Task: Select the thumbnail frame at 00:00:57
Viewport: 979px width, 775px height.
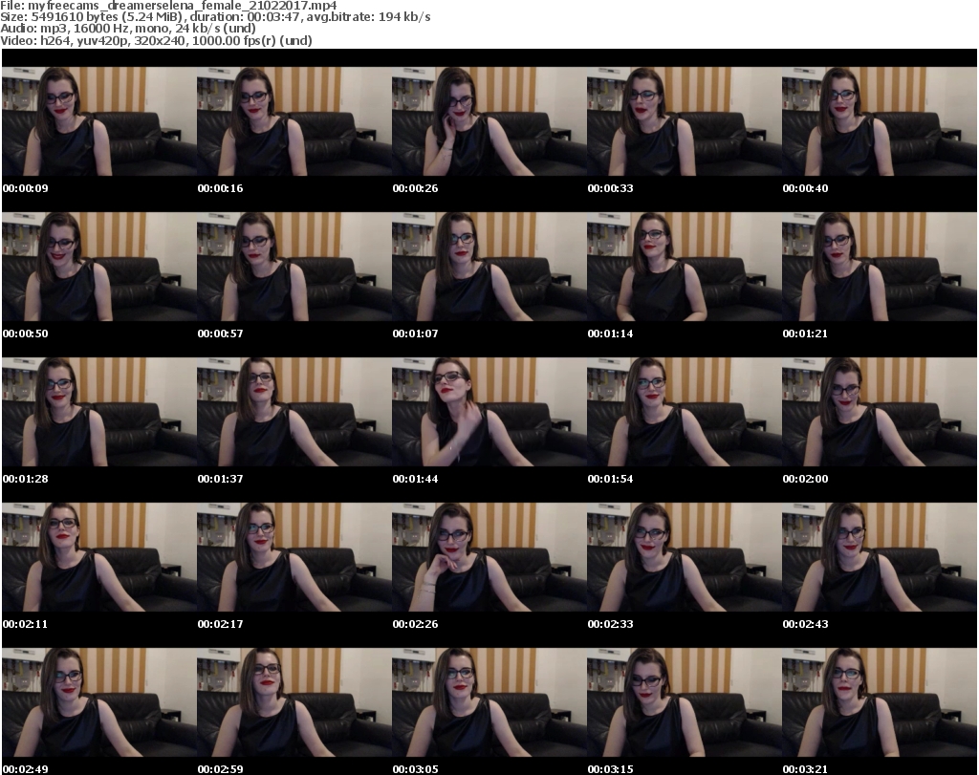Action: point(294,267)
